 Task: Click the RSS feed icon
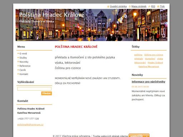tap(149, 6)
